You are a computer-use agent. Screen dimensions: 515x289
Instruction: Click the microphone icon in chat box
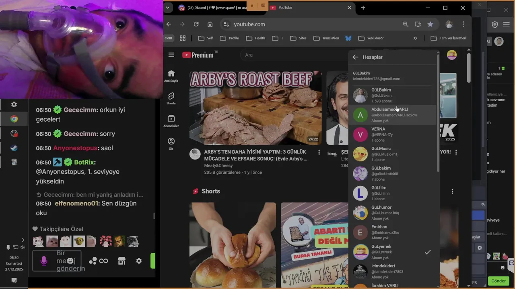pyautogui.click(x=44, y=261)
